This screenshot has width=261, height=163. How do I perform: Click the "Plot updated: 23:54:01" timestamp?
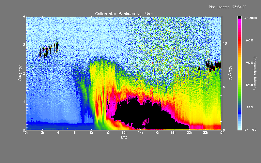[227, 7]
